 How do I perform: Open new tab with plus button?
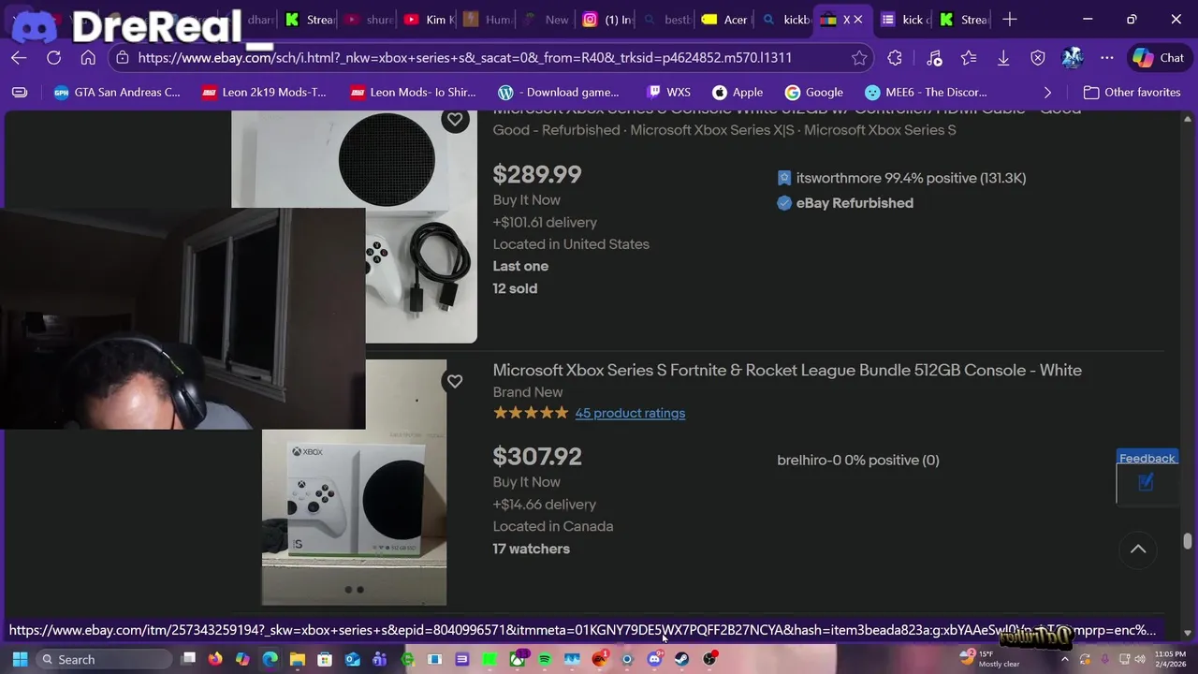coord(1009,19)
